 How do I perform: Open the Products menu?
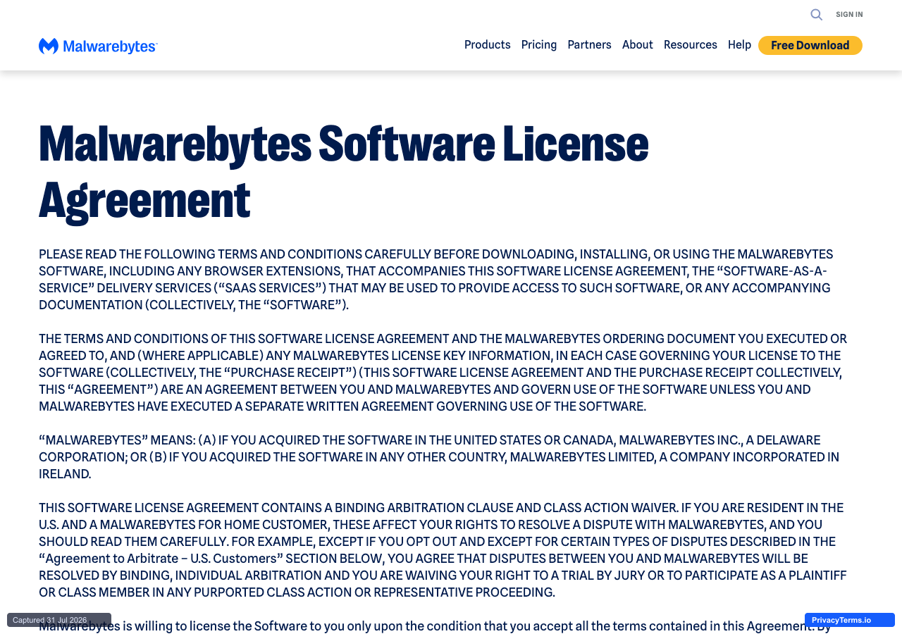(488, 45)
